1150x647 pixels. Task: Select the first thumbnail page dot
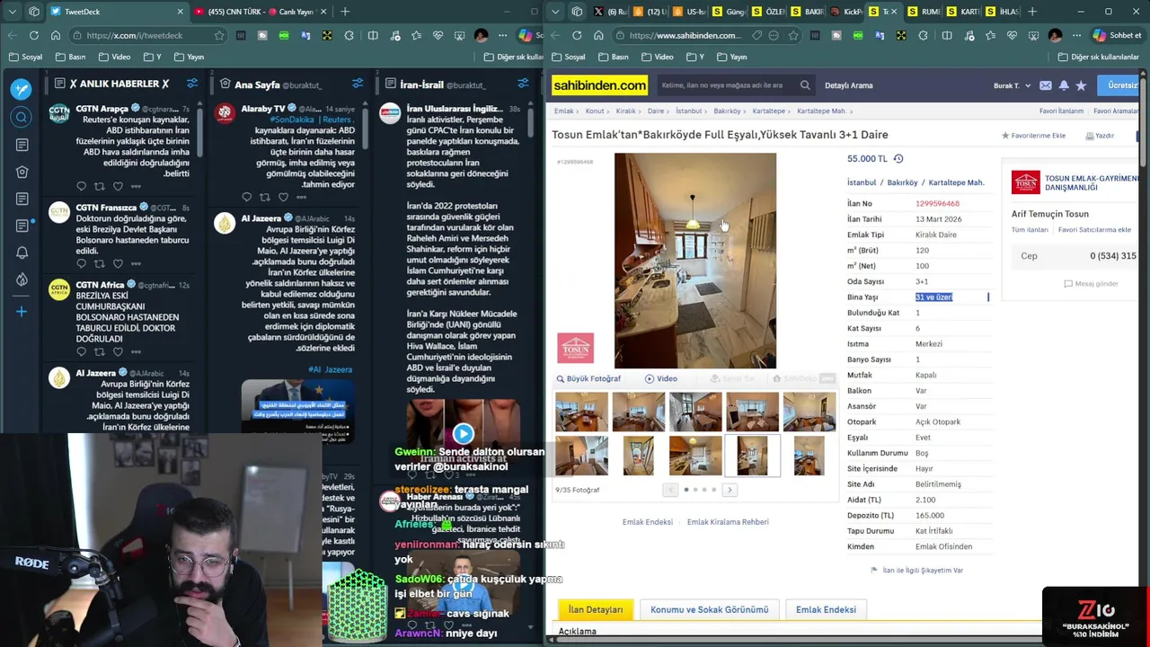(x=686, y=490)
